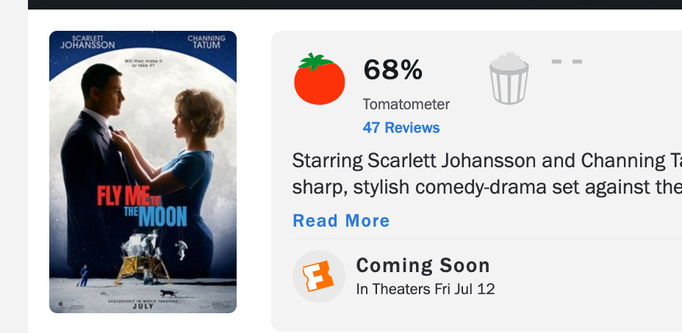Click the red FLY ME title text
Screen dimensions: 682x333
pos(123,196)
